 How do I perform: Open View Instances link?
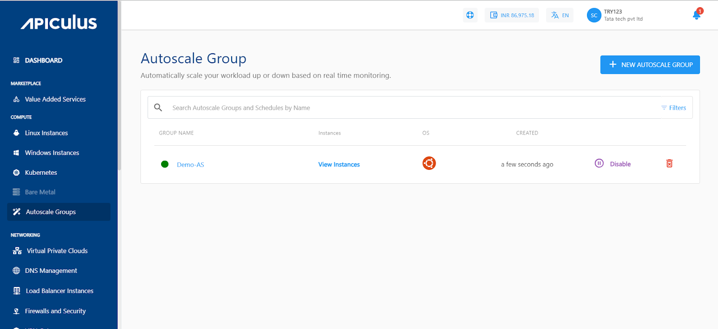[x=339, y=164]
